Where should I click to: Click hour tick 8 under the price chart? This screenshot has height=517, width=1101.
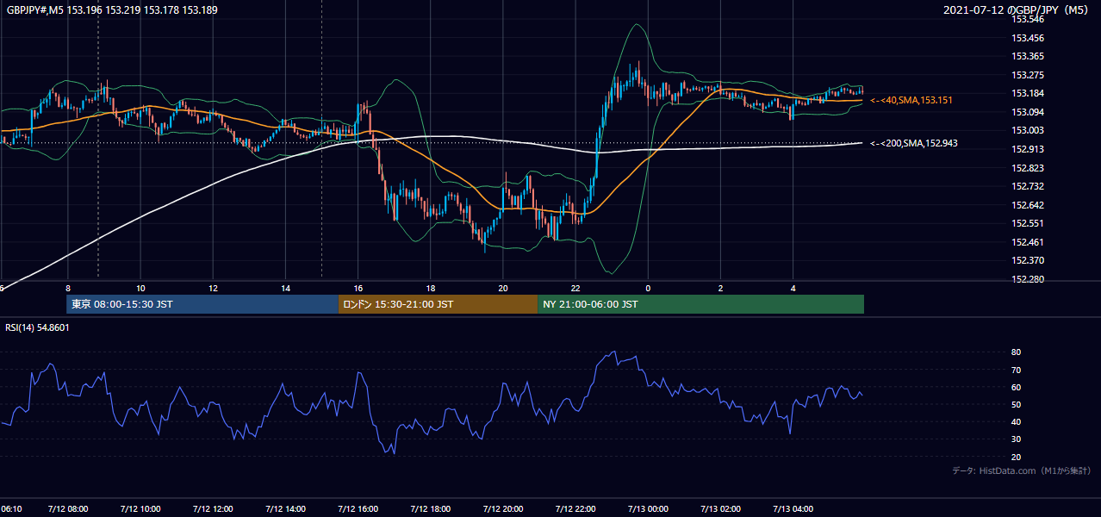click(x=67, y=289)
